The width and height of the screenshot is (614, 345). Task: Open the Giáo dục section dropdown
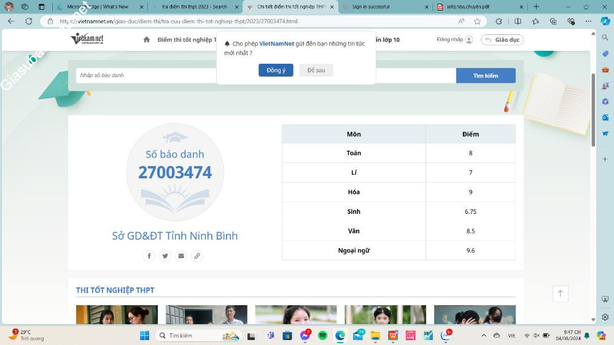click(502, 40)
